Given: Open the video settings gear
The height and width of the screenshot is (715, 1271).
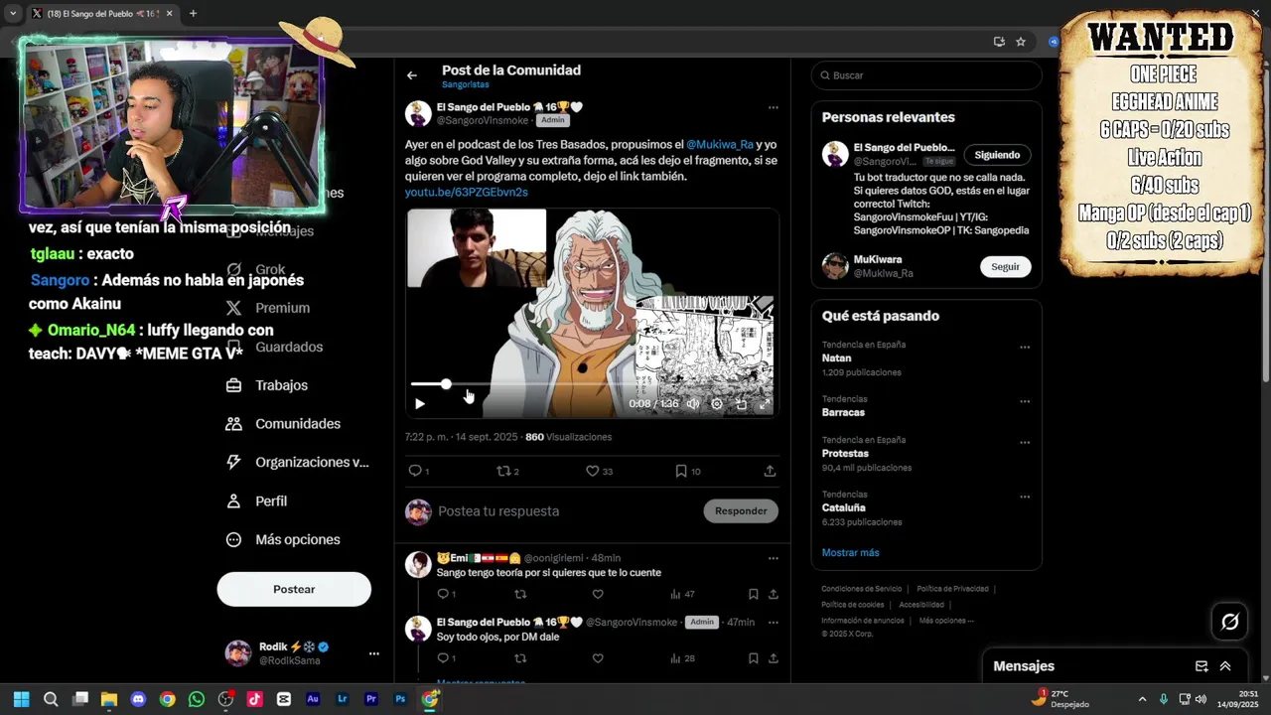Looking at the screenshot, I should tap(717, 404).
